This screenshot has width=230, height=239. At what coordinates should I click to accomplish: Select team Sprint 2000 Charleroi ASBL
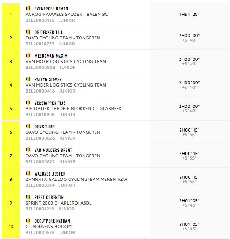[x=59, y=203]
